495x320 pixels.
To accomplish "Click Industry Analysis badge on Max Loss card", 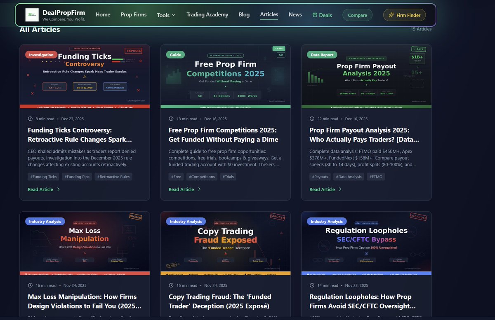I will click(45, 222).
